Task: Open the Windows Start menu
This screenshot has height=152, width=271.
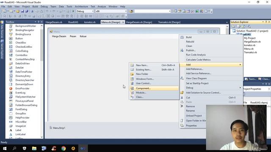Action: tap(5, 148)
